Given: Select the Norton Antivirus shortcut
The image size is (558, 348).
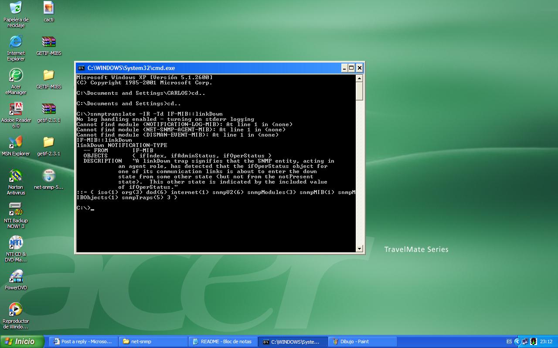Looking at the screenshot, I should click(x=16, y=182).
